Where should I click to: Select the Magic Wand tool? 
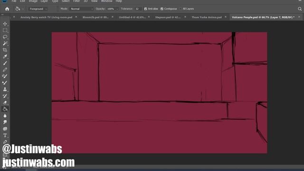5,43
